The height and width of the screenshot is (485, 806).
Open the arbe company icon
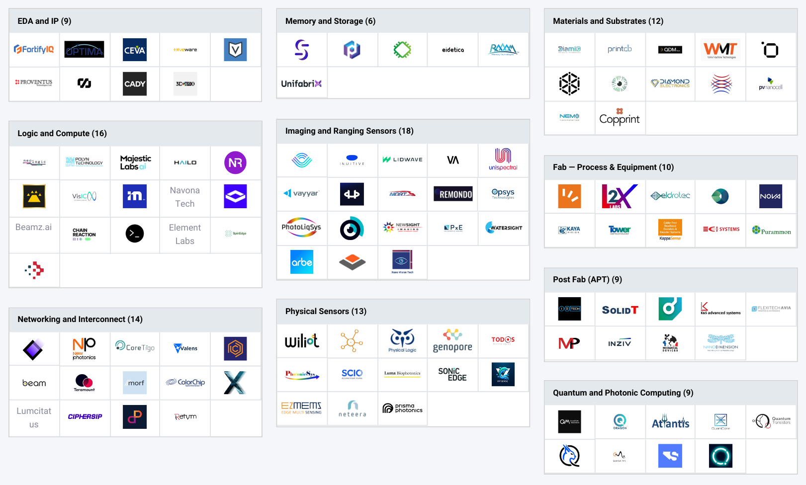[x=302, y=262]
